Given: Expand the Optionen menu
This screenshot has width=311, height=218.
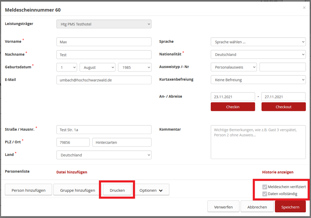Looking at the screenshot, I should pos(151,190).
